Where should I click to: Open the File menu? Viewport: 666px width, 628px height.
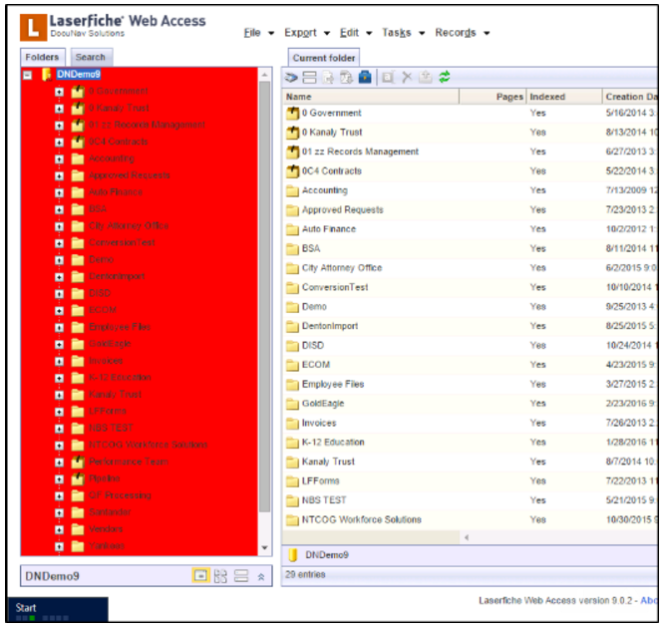258,33
